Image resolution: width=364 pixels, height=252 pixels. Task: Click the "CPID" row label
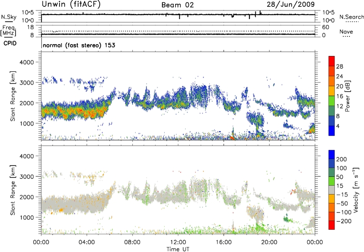pos(10,43)
